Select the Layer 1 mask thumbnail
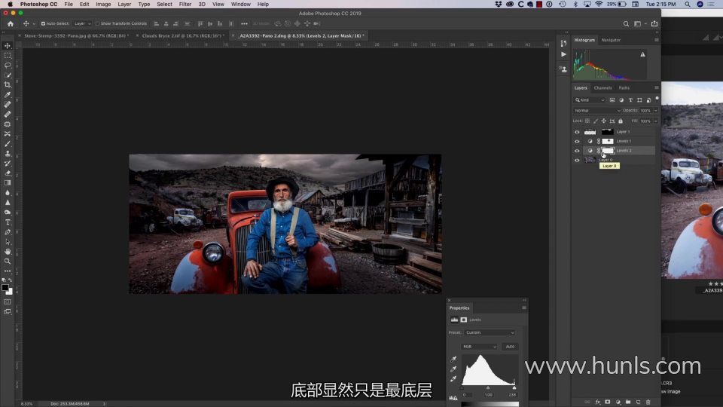The width and height of the screenshot is (723, 407). tap(607, 132)
